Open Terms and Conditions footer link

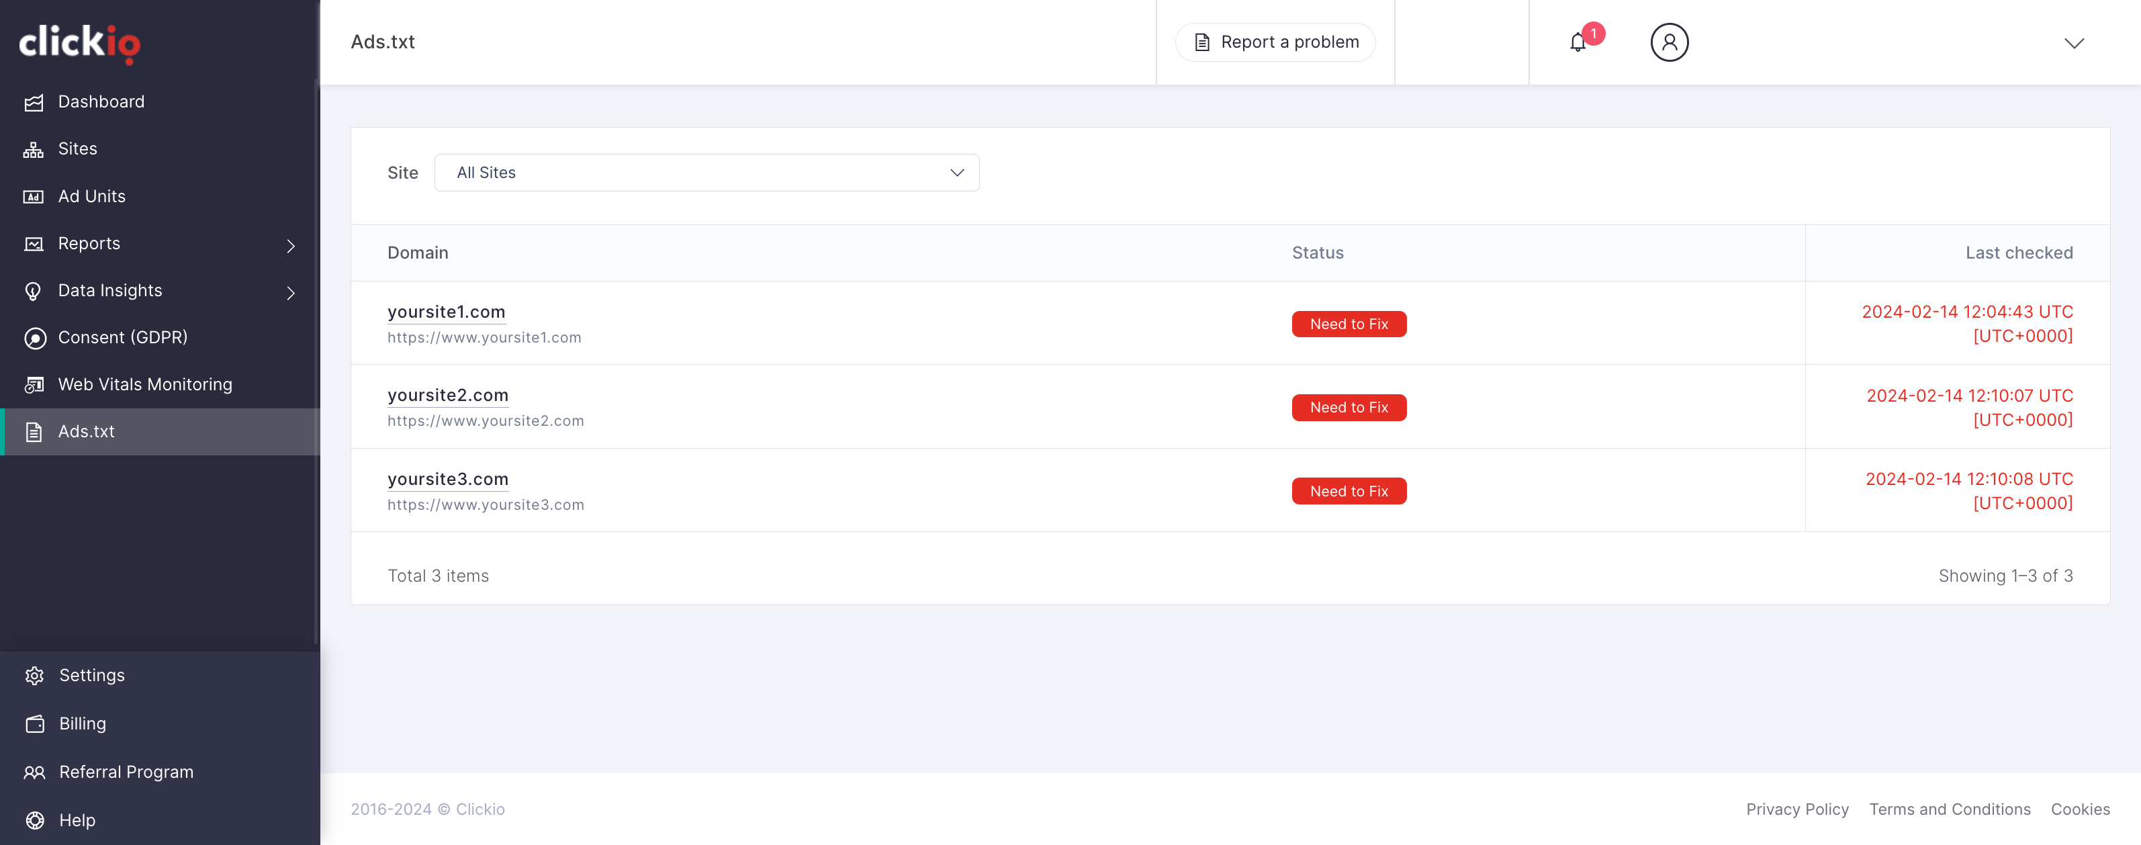tap(1950, 809)
